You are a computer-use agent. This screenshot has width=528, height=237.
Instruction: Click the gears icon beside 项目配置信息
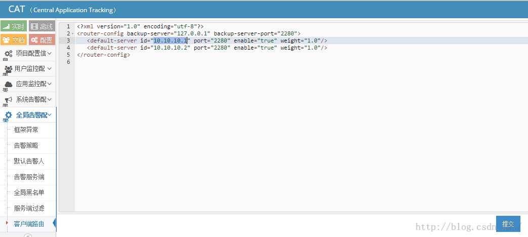point(8,54)
